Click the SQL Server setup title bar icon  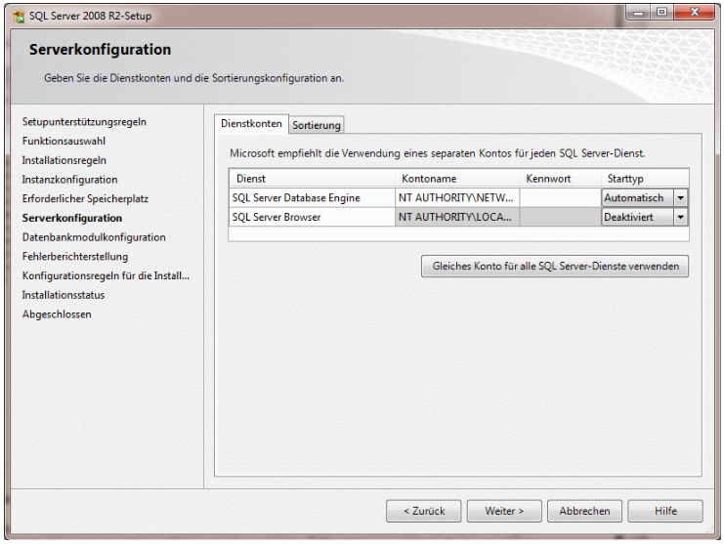coord(19,17)
